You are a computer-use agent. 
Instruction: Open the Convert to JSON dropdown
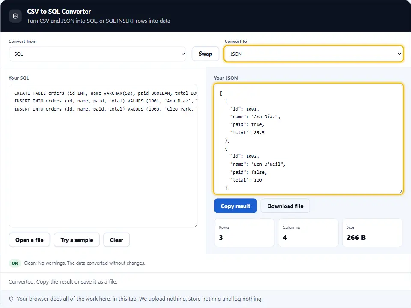pyautogui.click(x=313, y=54)
